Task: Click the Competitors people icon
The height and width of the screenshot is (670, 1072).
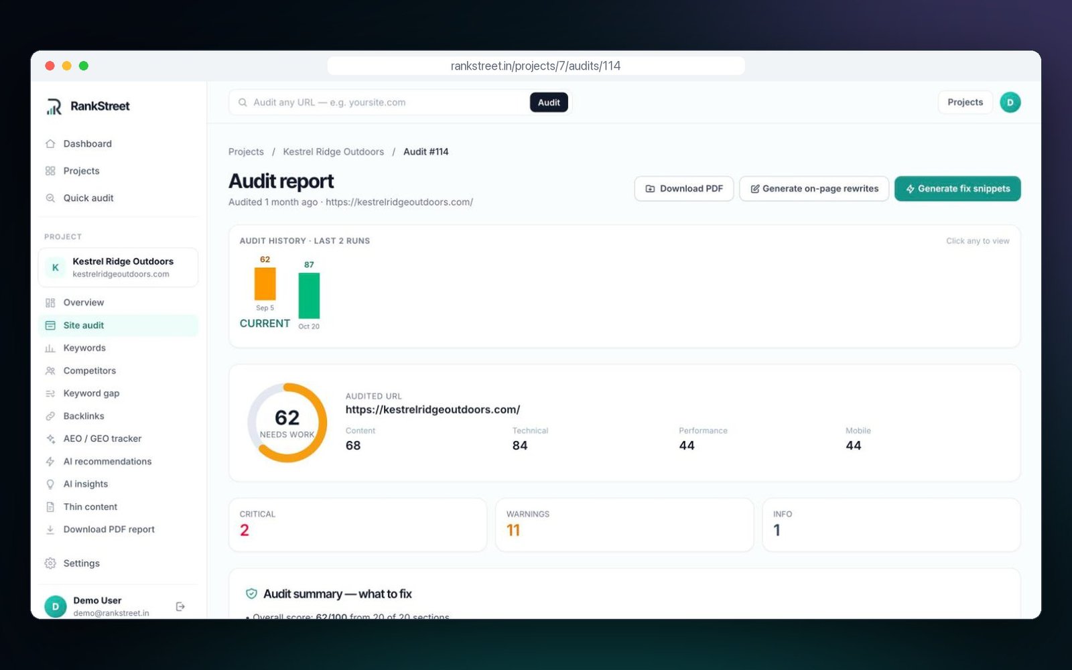Action: click(x=50, y=371)
